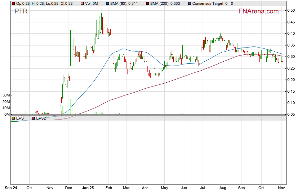Click the 30M volume axis label
Image resolution: width=296 pixels, height=195 pixels.
(x=6, y=95)
